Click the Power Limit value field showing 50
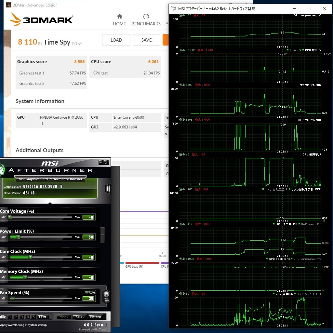 [88, 237]
